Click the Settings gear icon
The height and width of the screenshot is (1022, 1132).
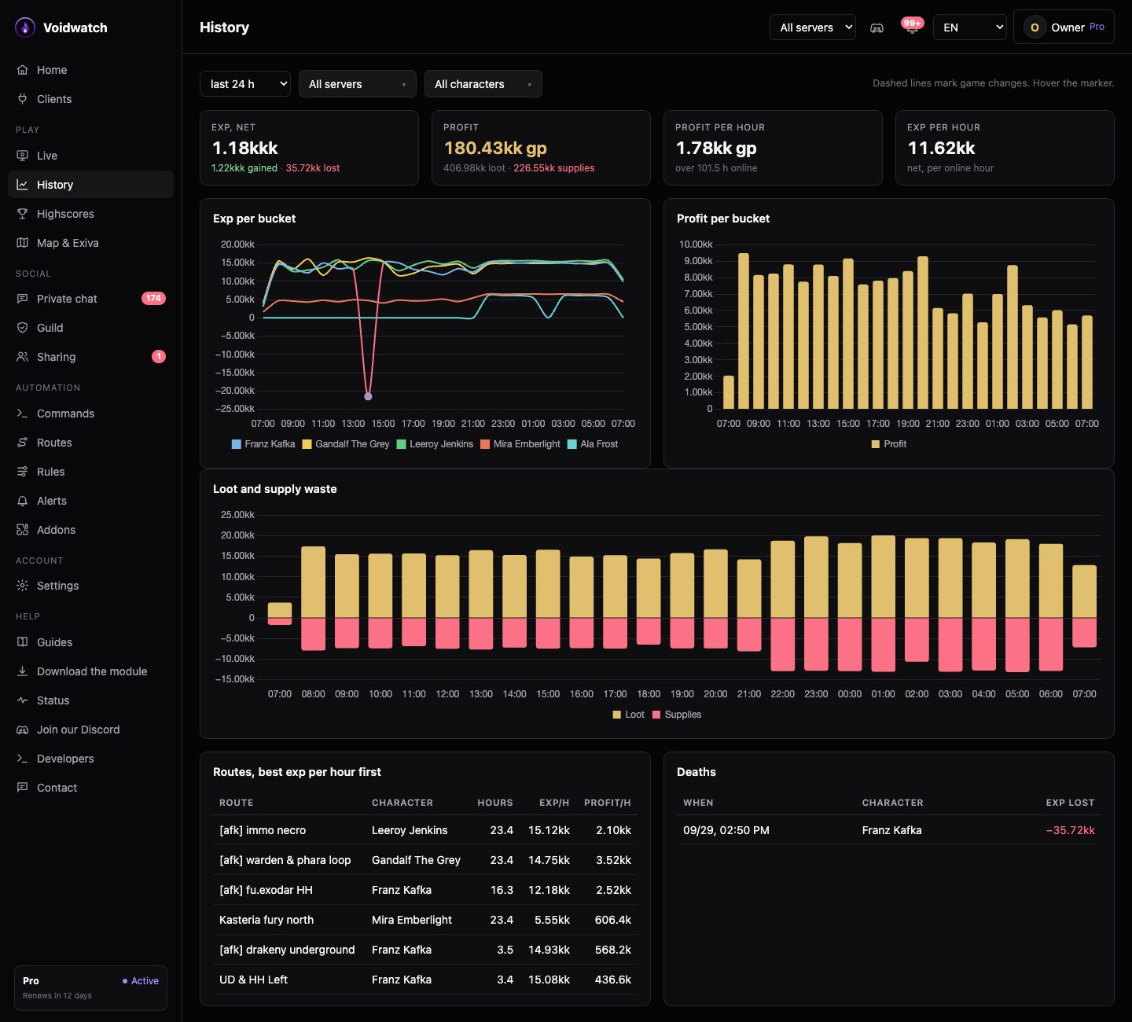22,586
